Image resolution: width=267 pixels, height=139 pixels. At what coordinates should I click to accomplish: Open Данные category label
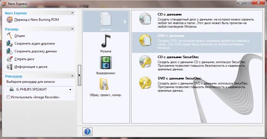(x=106, y=29)
